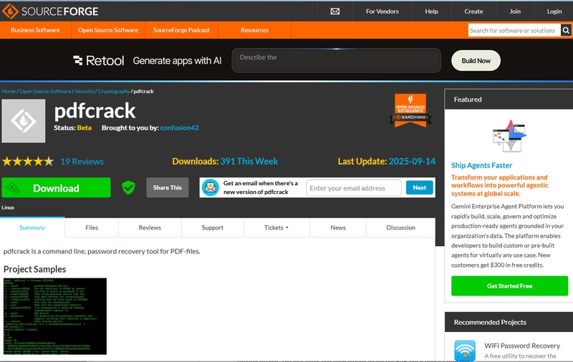Click the star rating icons
Viewport: 573px width, 362px height.
(x=28, y=161)
